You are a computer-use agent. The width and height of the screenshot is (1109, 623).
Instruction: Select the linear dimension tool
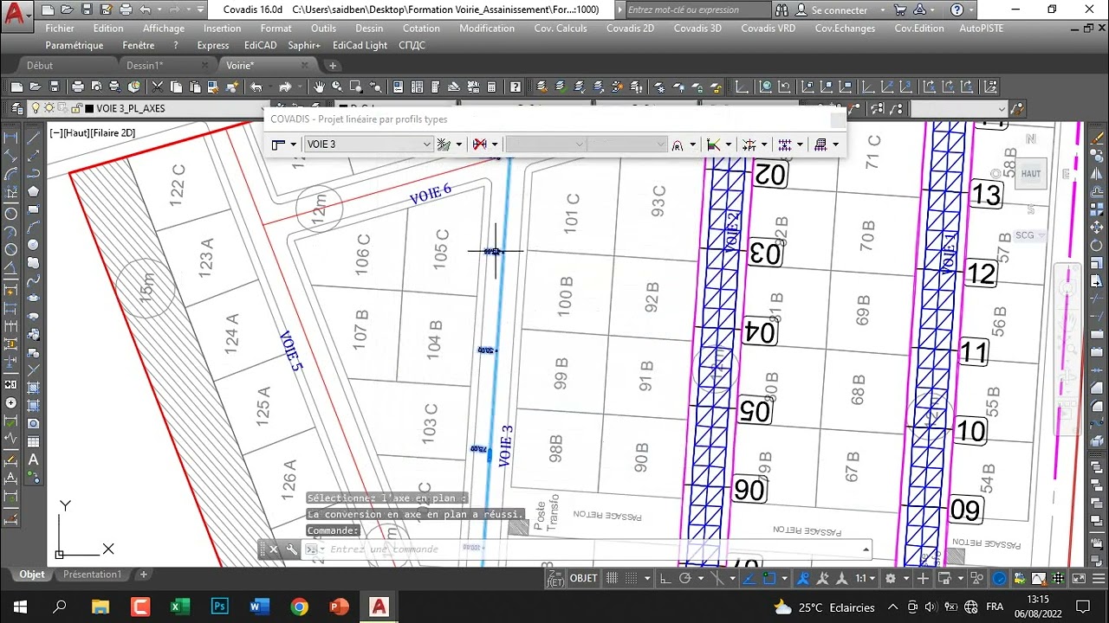point(10,137)
